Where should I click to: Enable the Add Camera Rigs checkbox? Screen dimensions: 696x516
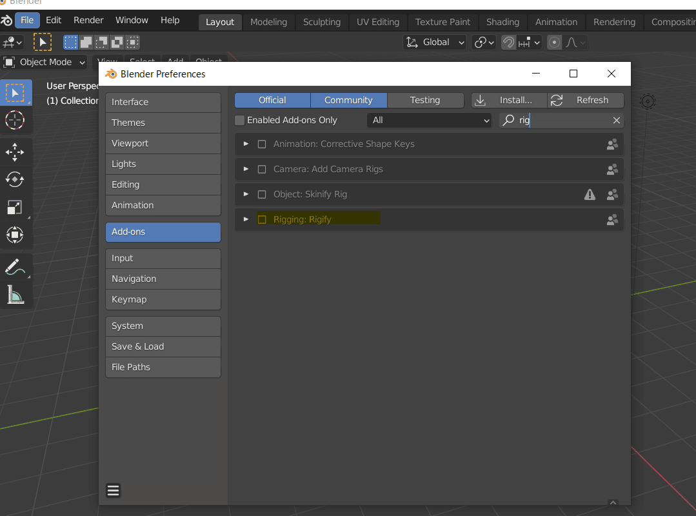point(262,169)
